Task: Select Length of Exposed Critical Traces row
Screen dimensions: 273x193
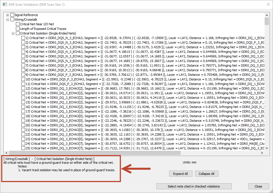Action: (x=43, y=29)
